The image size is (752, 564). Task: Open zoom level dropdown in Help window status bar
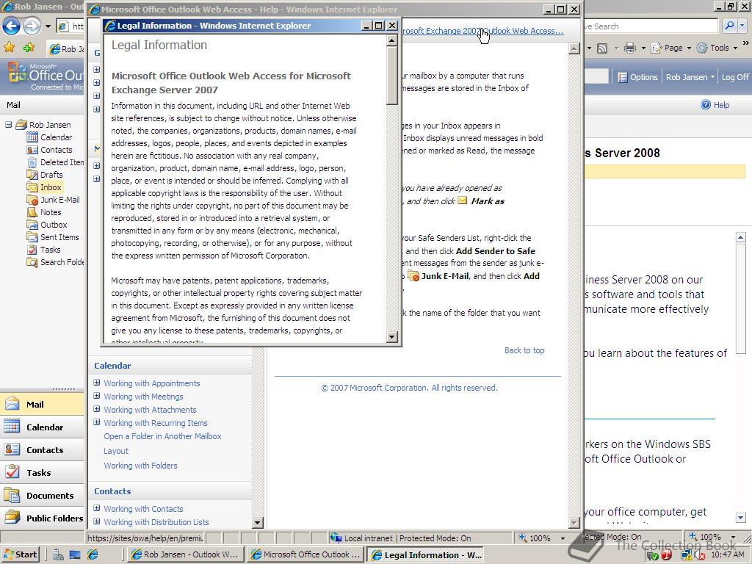(x=563, y=538)
